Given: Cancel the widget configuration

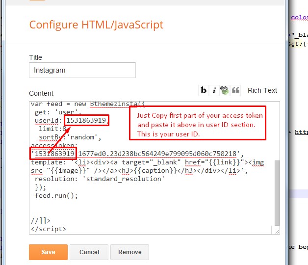Looking at the screenshot, I should pos(89,252).
